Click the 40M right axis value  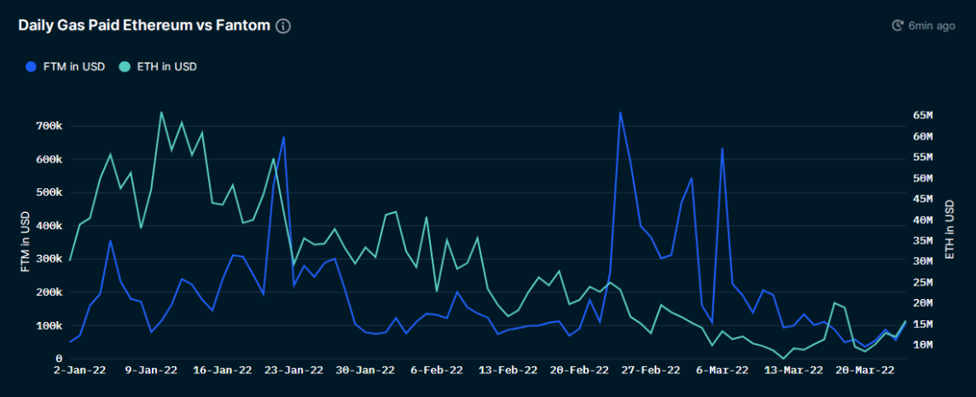point(922,220)
